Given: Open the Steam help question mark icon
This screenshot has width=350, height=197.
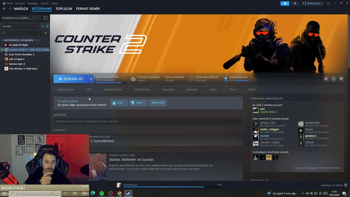Looking at the screenshot, I should click(x=304, y=4).
